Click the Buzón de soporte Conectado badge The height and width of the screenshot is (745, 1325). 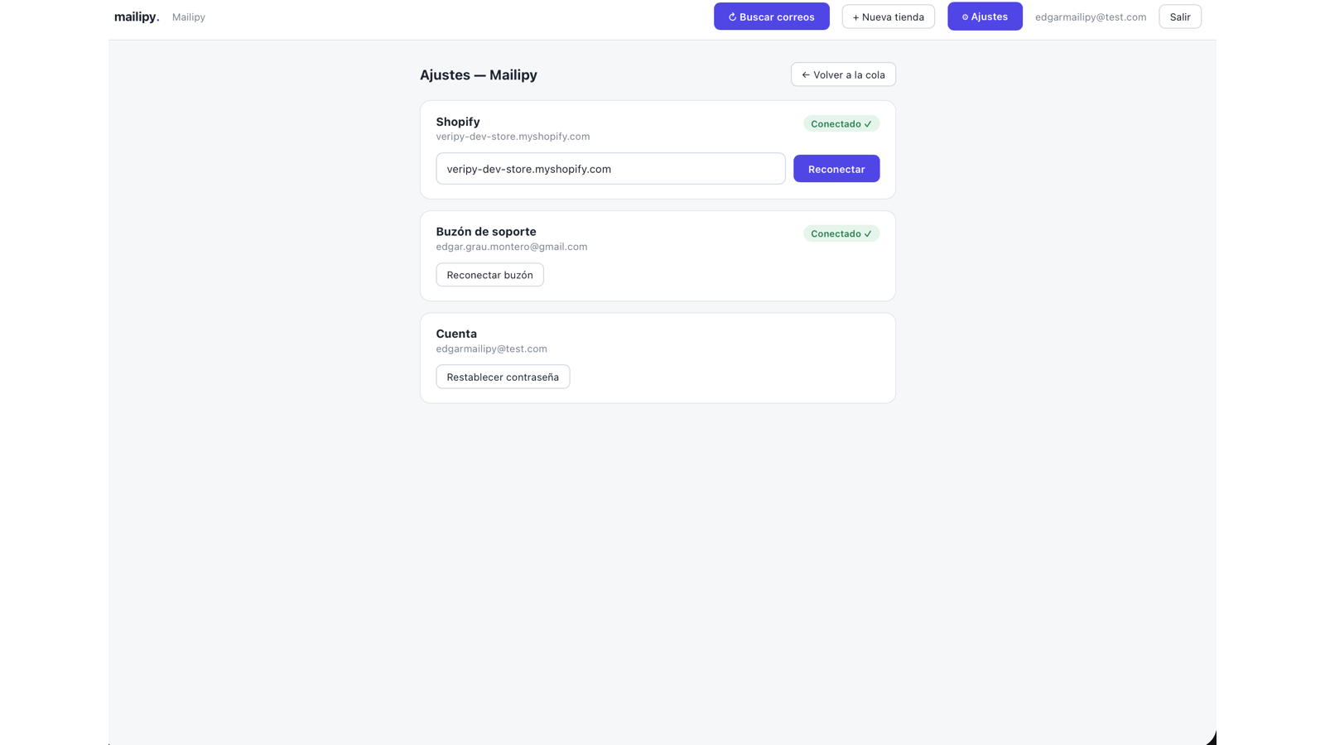coord(841,234)
